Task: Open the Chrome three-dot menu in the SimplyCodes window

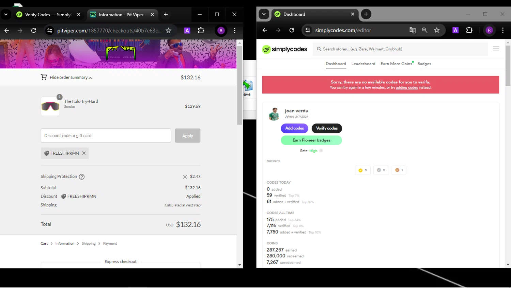Action: tap(503, 30)
